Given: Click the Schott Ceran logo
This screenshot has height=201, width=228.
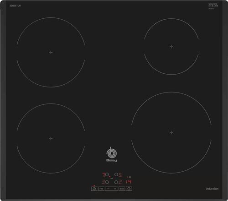Looking at the screenshot, I should [x=213, y=5].
